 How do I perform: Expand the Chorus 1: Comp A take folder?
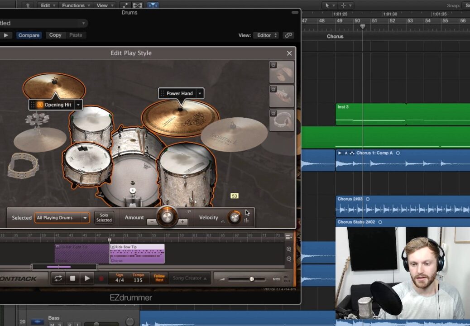click(x=340, y=153)
